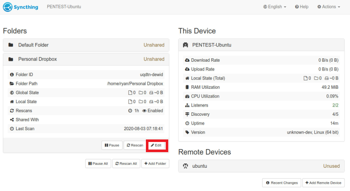Collapse the PENTEST-Ubuntu device panel
Screen dimensions: 350x191
click(261, 45)
